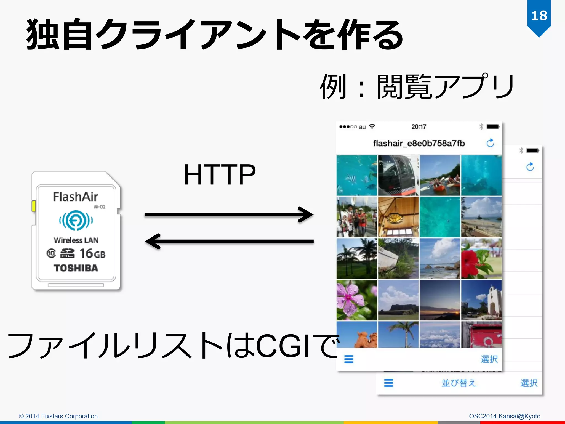Tap the battery icon in front phone

pos(493,127)
